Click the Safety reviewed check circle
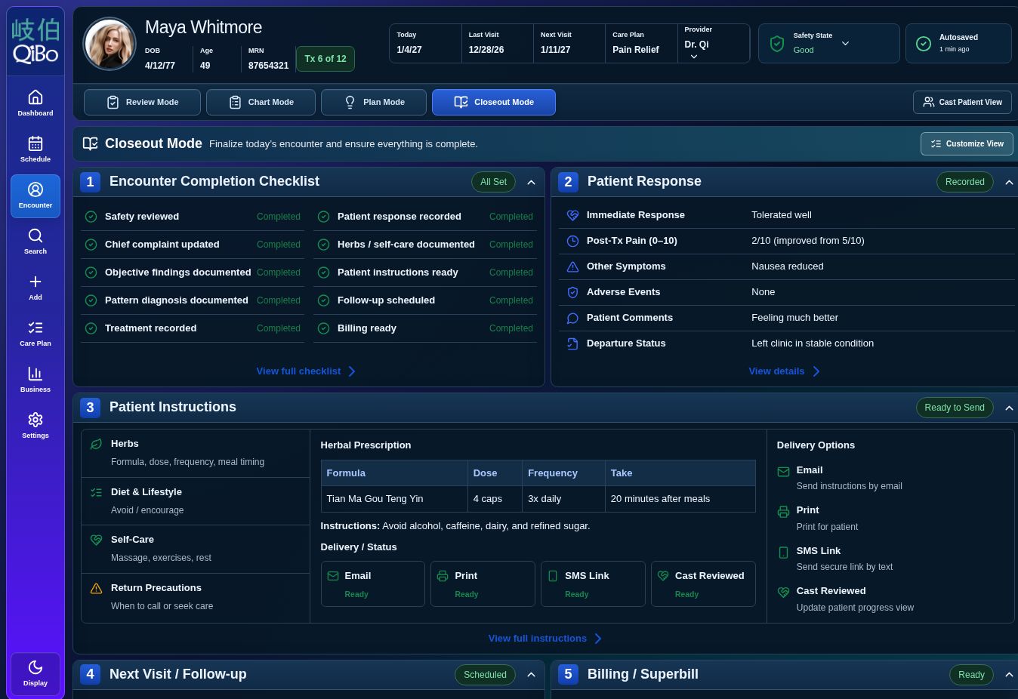 [91, 217]
